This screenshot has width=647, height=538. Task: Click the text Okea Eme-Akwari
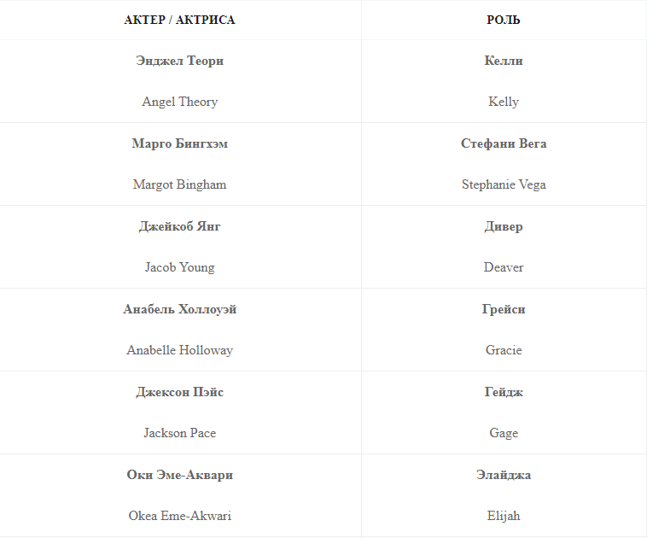pos(179,516)
